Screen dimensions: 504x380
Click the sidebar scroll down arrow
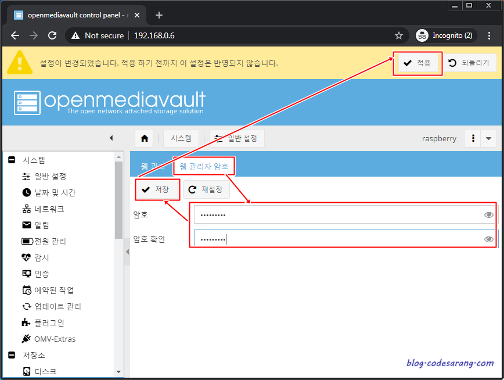click(118, 372)
